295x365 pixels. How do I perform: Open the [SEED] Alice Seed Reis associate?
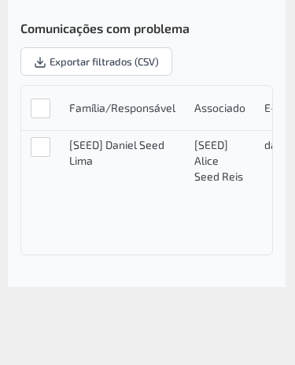click(219, 161)
